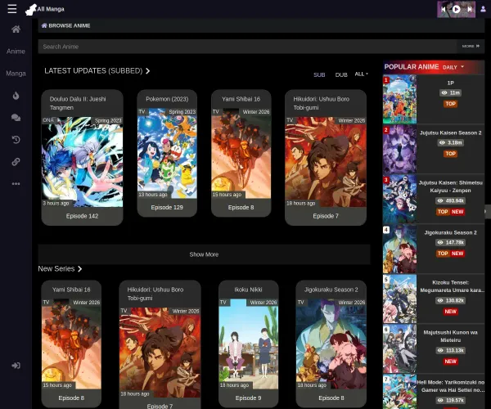Switch to SUB updates tab
The width and height of the screenshot is (491, 409).
click(319, 74)
